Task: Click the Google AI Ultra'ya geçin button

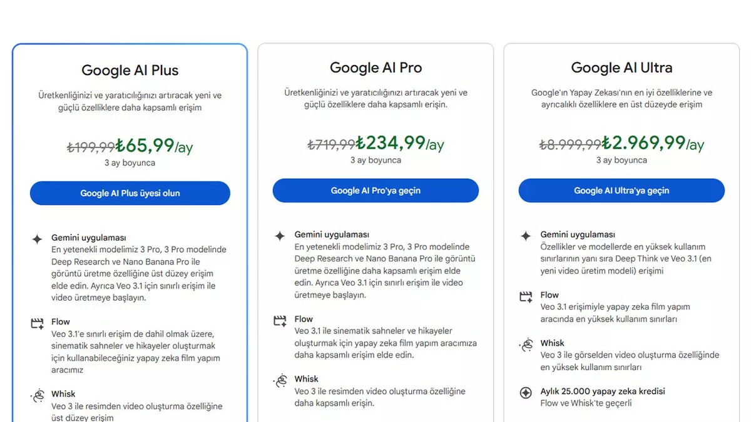Action: (621, 190)
